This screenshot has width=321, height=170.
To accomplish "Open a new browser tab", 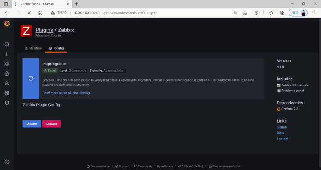I will tap(77, 4).
